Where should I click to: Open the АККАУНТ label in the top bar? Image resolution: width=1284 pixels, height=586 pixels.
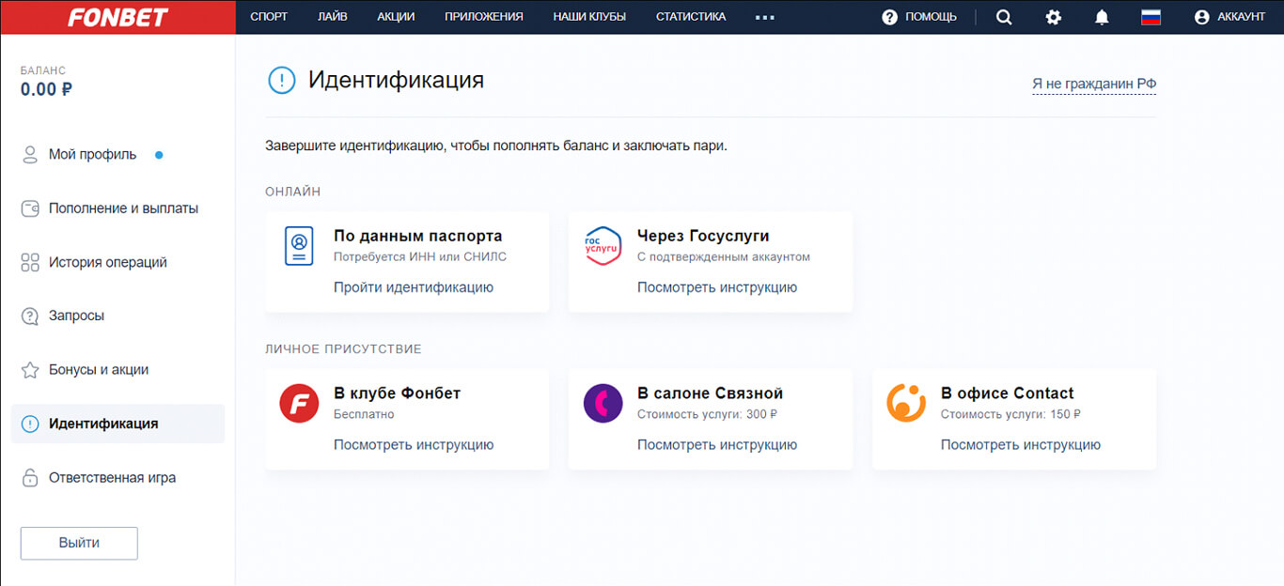(x=1242, y=17)
